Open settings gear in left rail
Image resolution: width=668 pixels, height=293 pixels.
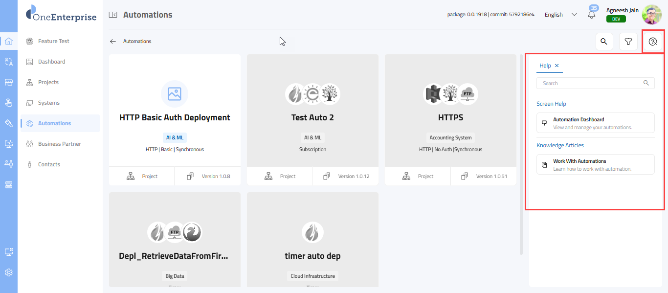[9, 272]
